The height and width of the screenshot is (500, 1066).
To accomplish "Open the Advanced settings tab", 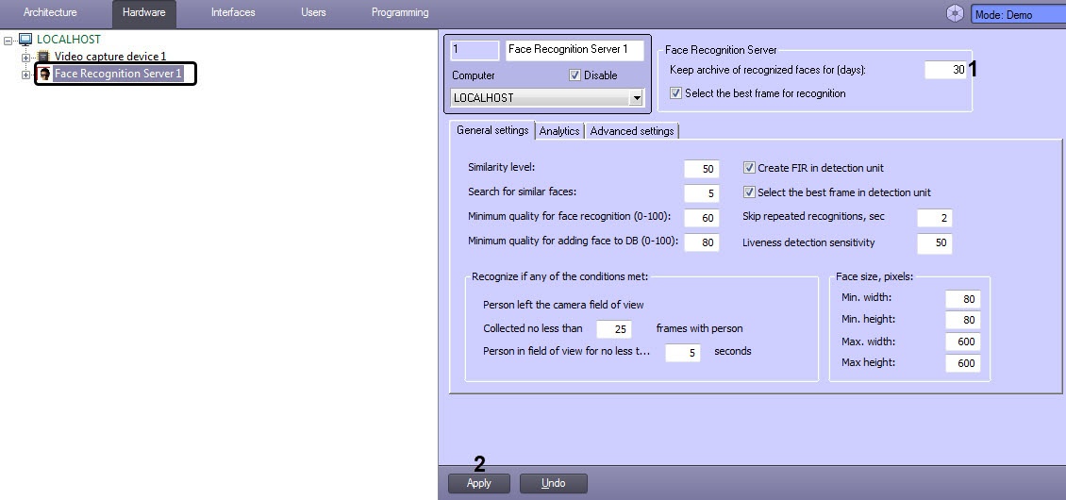I will tap(631, 131).
